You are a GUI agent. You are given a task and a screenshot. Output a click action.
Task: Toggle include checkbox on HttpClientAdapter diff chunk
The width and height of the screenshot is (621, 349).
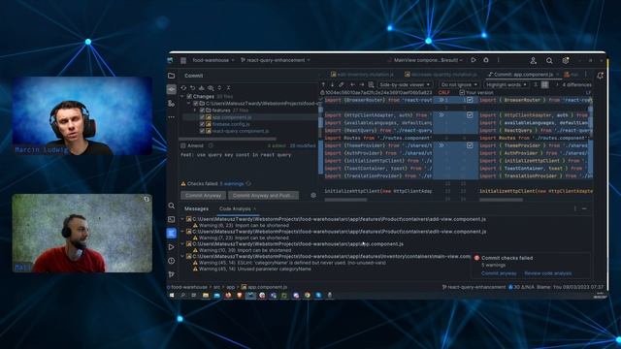470,115
